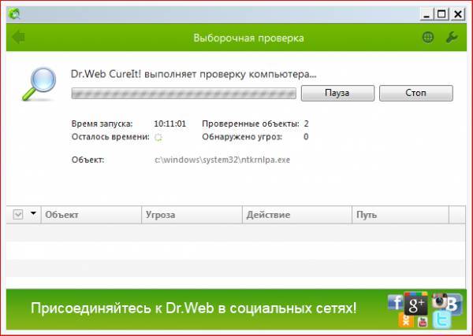The image size is (473, 336).
Task: Toggle the select-all checkbox in table header
Action: [x=18, y=215]
